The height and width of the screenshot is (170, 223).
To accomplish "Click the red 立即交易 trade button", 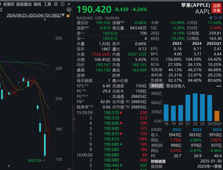I will (x=217, y=8).
